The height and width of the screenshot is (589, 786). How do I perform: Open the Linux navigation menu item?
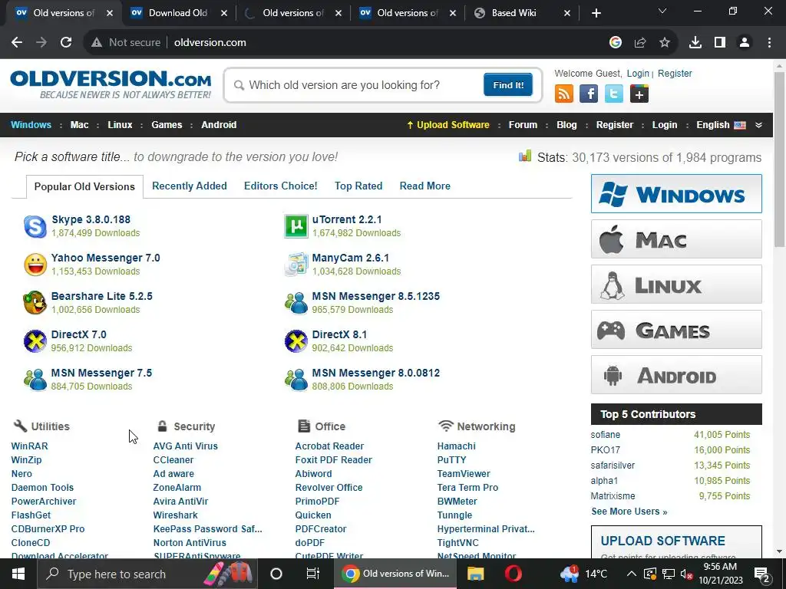click(x=120, y=125)
